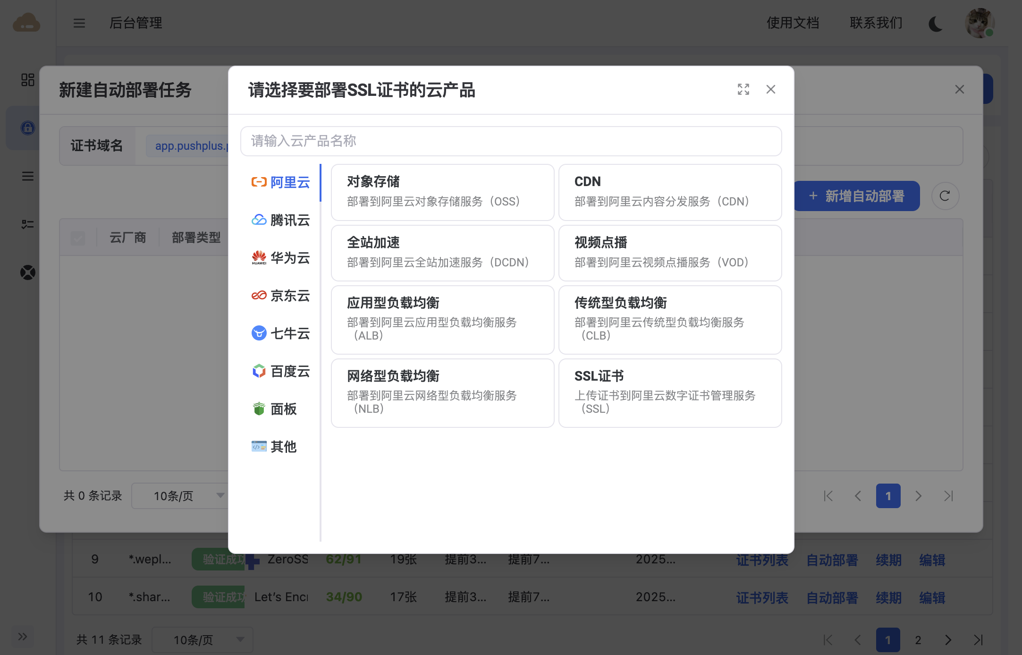The height and width of the screenshot is (655, 1022).
Task: Choose the 全站加速 (DCDN) card
Action: pos(442,253)
